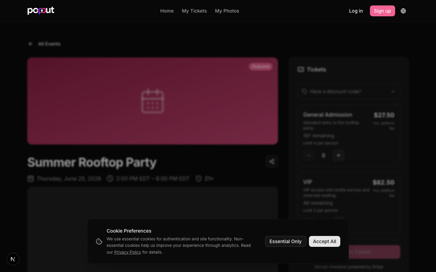Accept all cookies
Viewport: 436px width, 272px height.
coord(325,241)
